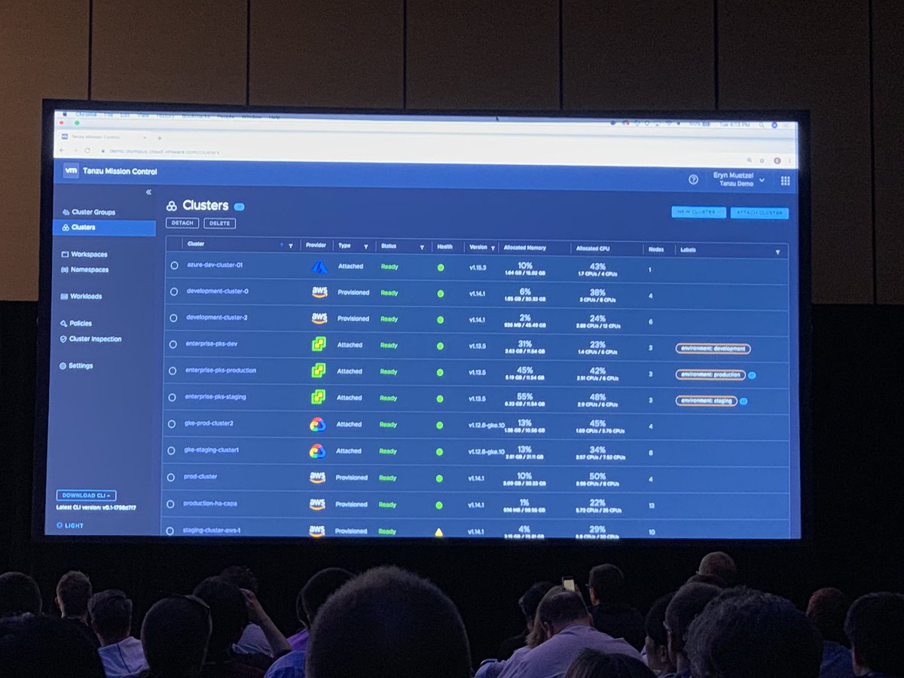Click the yellow warning icon for staging-cluster-aws-1

[x=439, y=532]
